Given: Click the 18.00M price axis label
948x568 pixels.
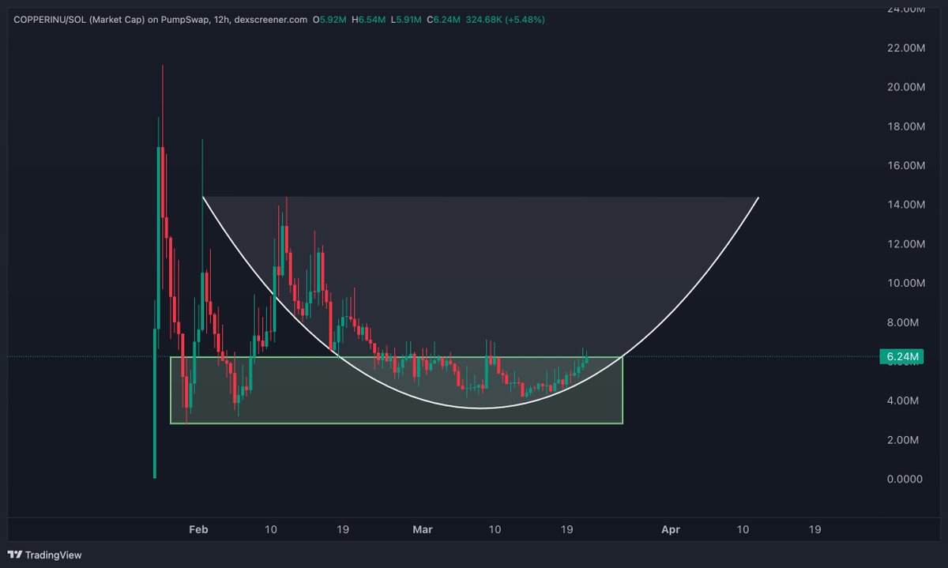Looking at the screenshot, I should click(905, 126).
